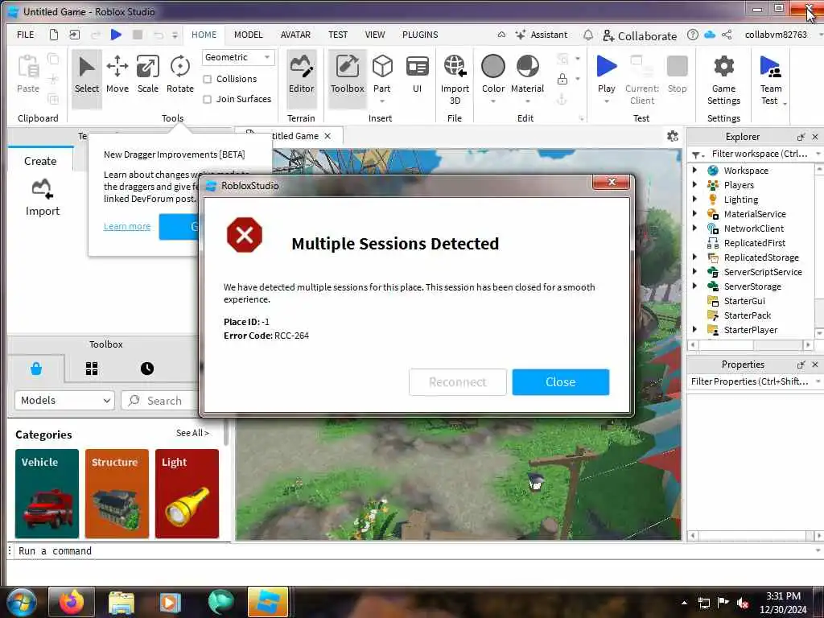Click the blue play icon in quick access bar
This screenshot has height=618, width=824.
[116, 35]
